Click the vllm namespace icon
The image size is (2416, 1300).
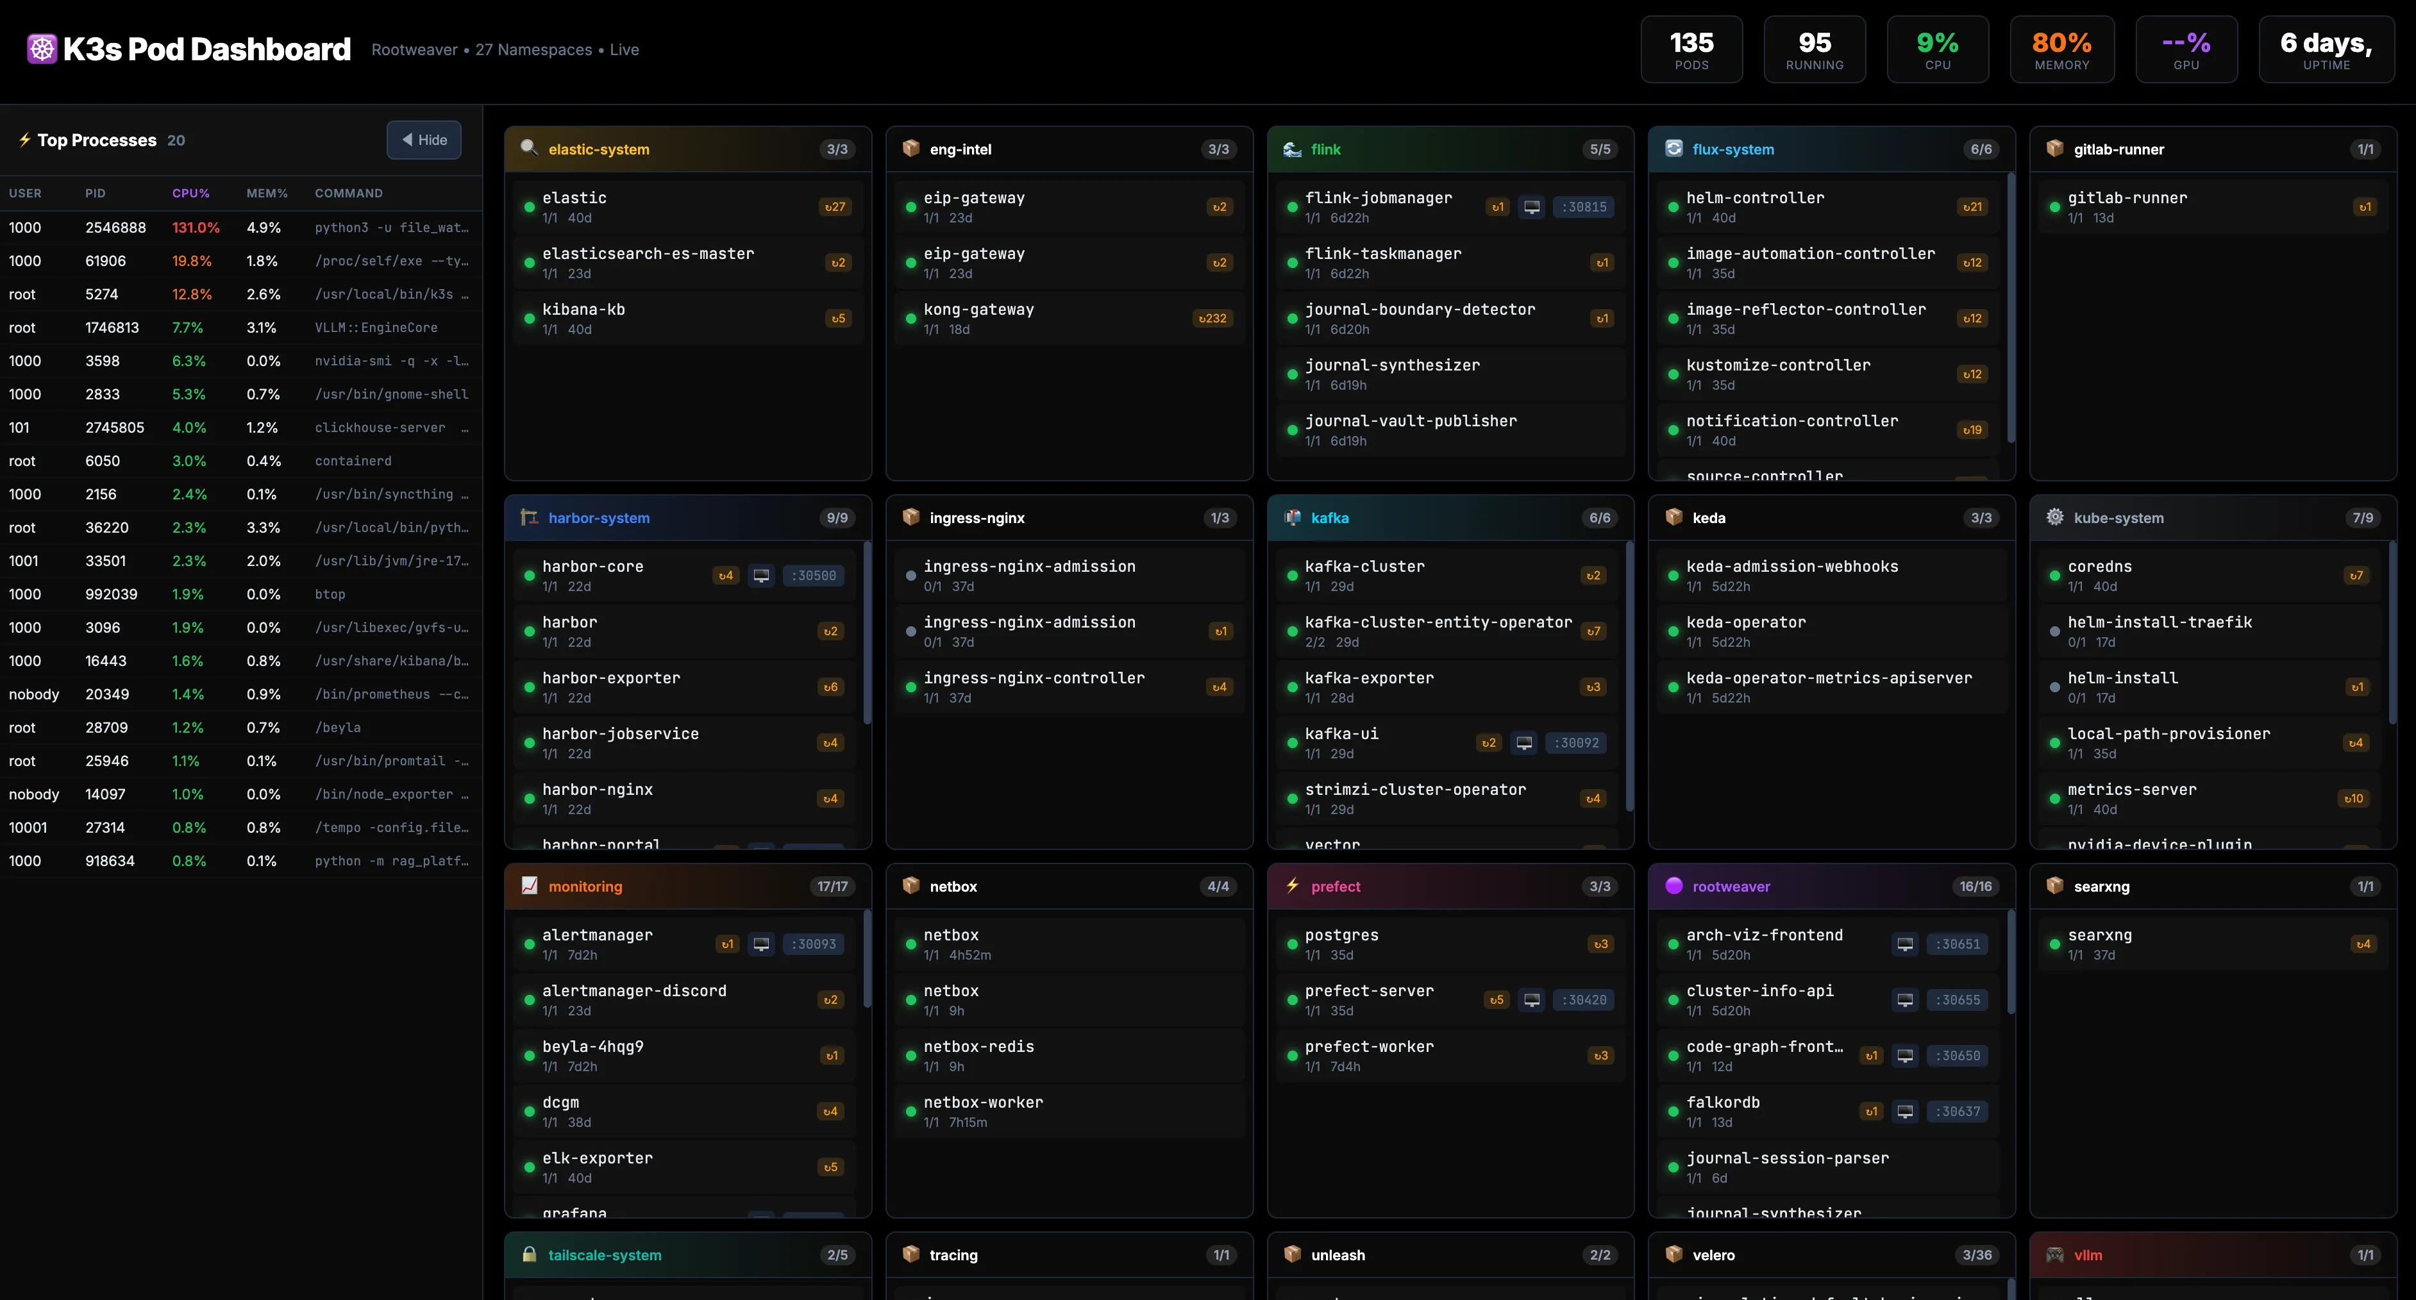click(x=2054, y=1254)
